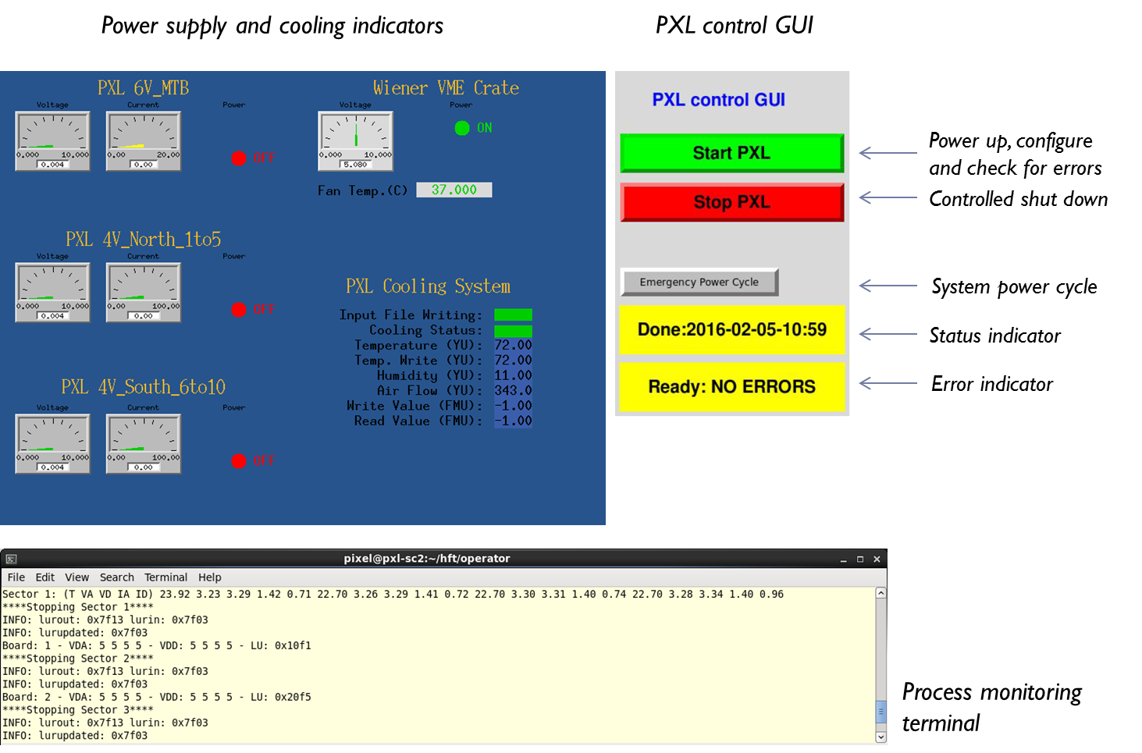The image size is (1142, 753).
Task: Open the View menu in the terminal
Action: click(x=76, y=577)
